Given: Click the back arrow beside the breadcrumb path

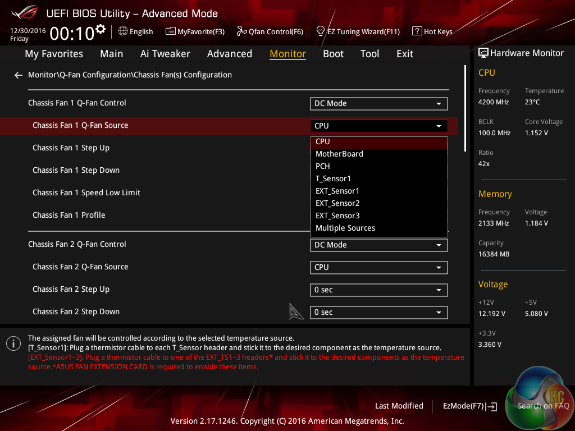Looking at the screenshot, I should 19,75.
